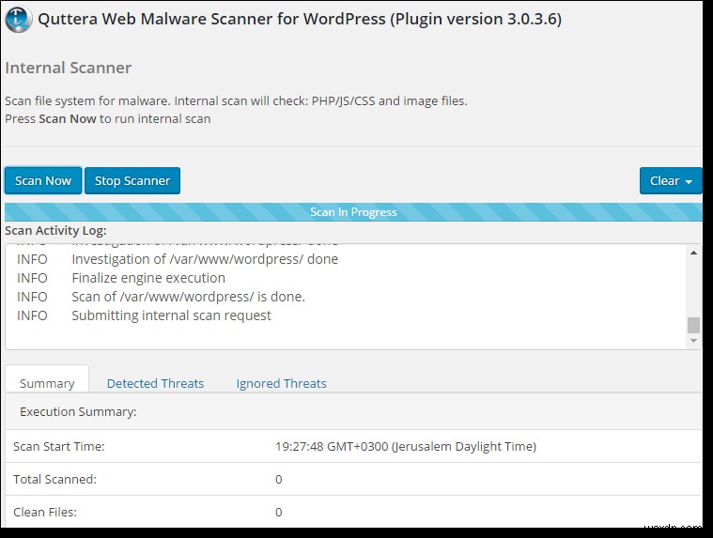
Task: Grab the activity log scrollbar thumb
Action: (694, 325)
